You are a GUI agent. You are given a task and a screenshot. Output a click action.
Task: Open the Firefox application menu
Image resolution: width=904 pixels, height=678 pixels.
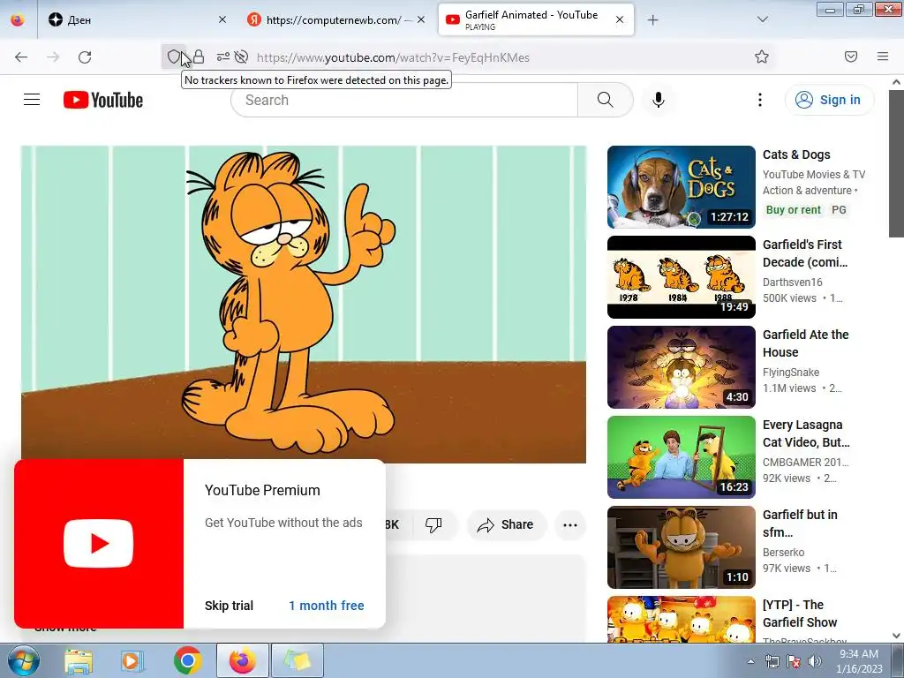883,56
